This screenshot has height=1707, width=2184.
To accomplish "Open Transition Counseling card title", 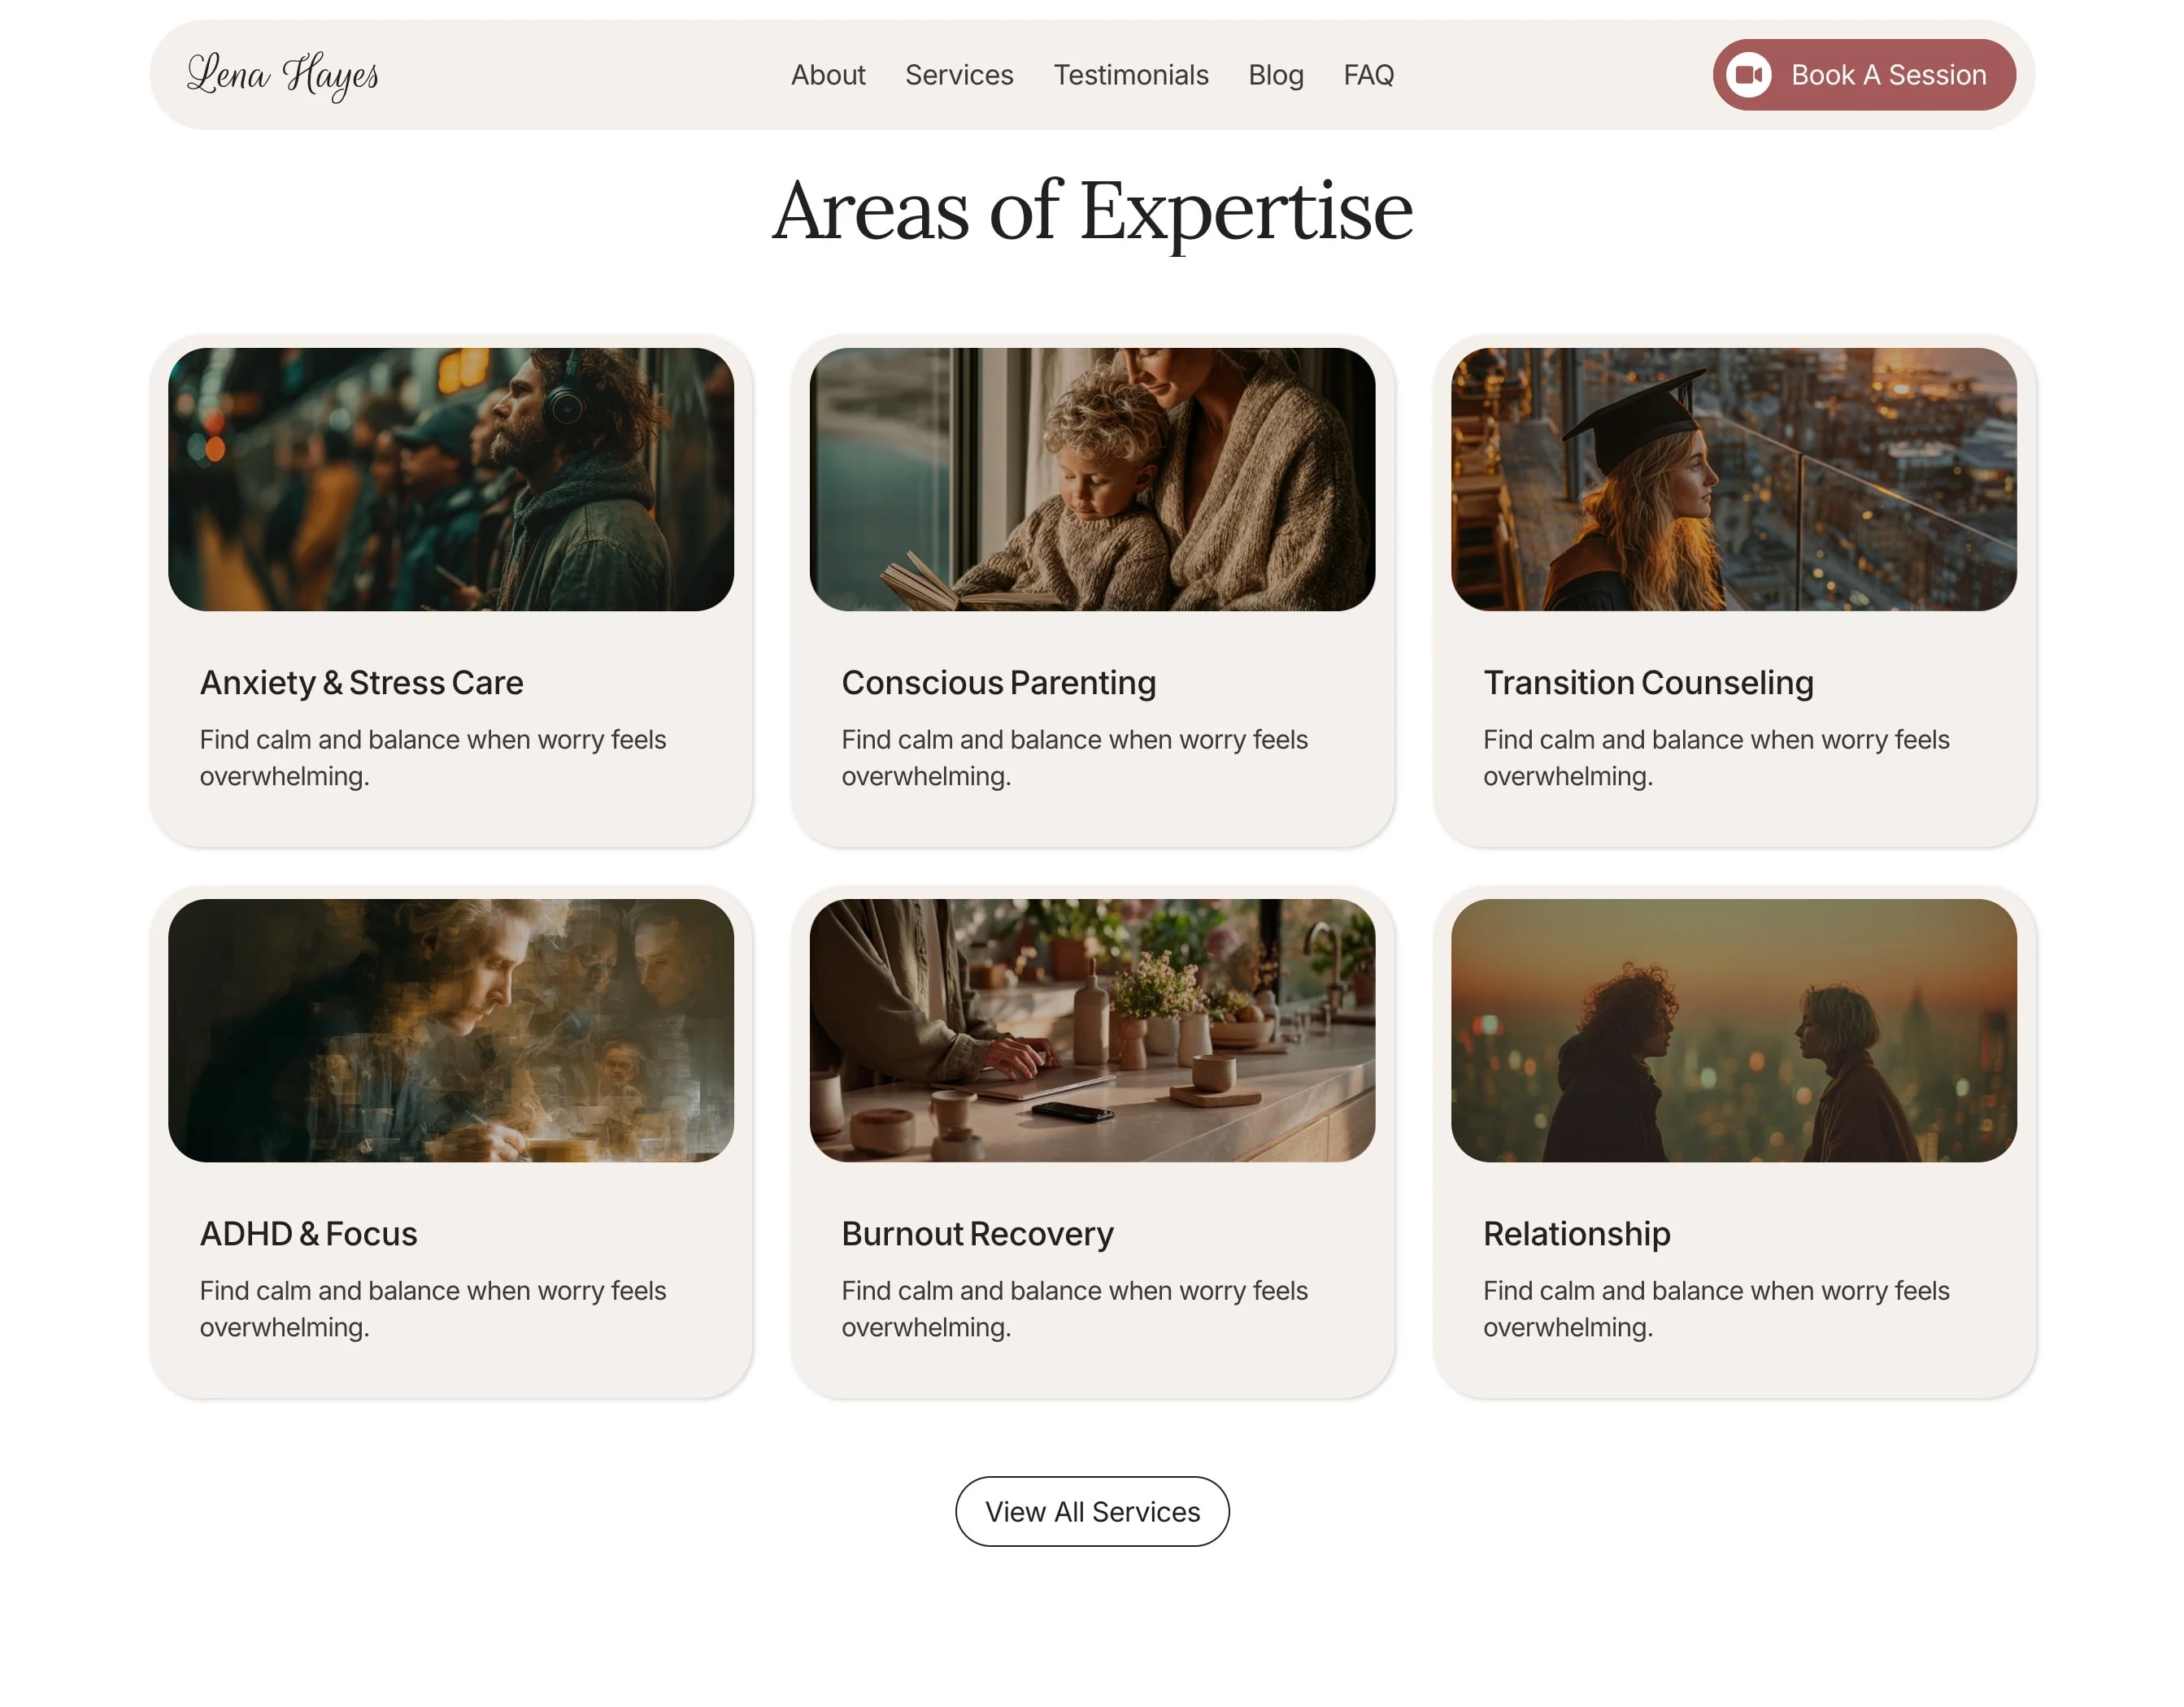I will tap(1647, 683).
